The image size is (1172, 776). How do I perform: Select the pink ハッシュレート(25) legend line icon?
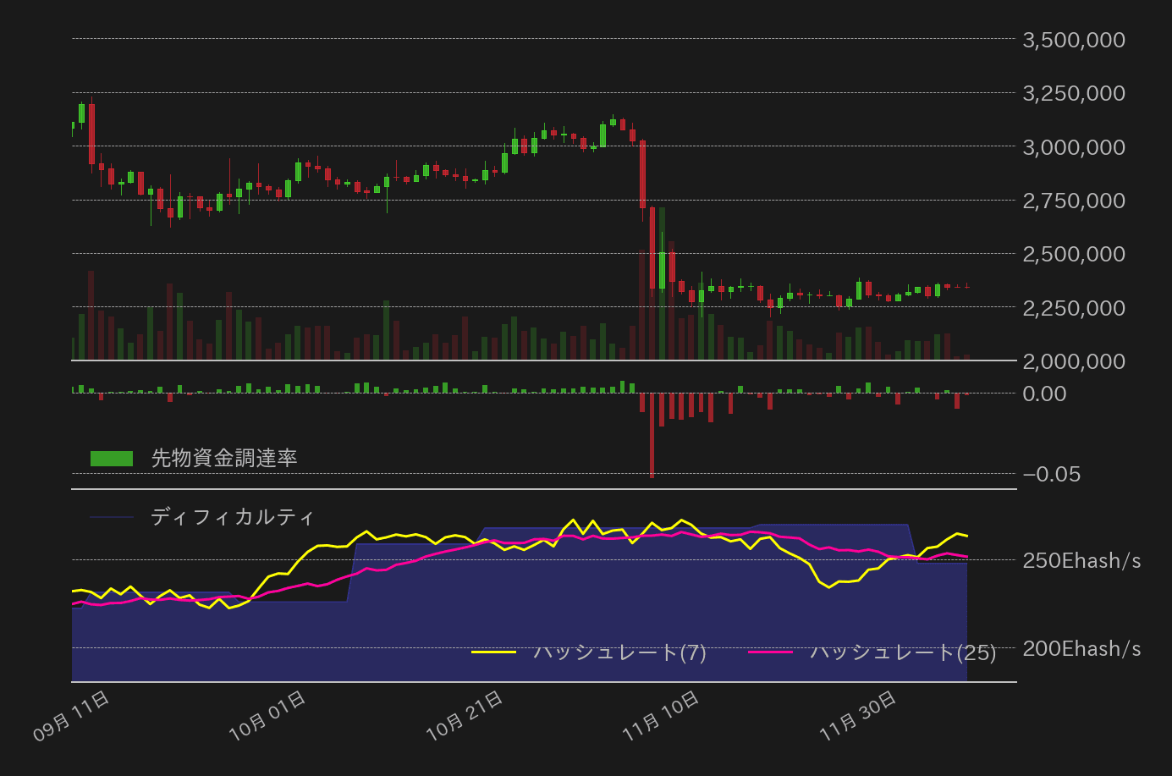click(774, 652)
